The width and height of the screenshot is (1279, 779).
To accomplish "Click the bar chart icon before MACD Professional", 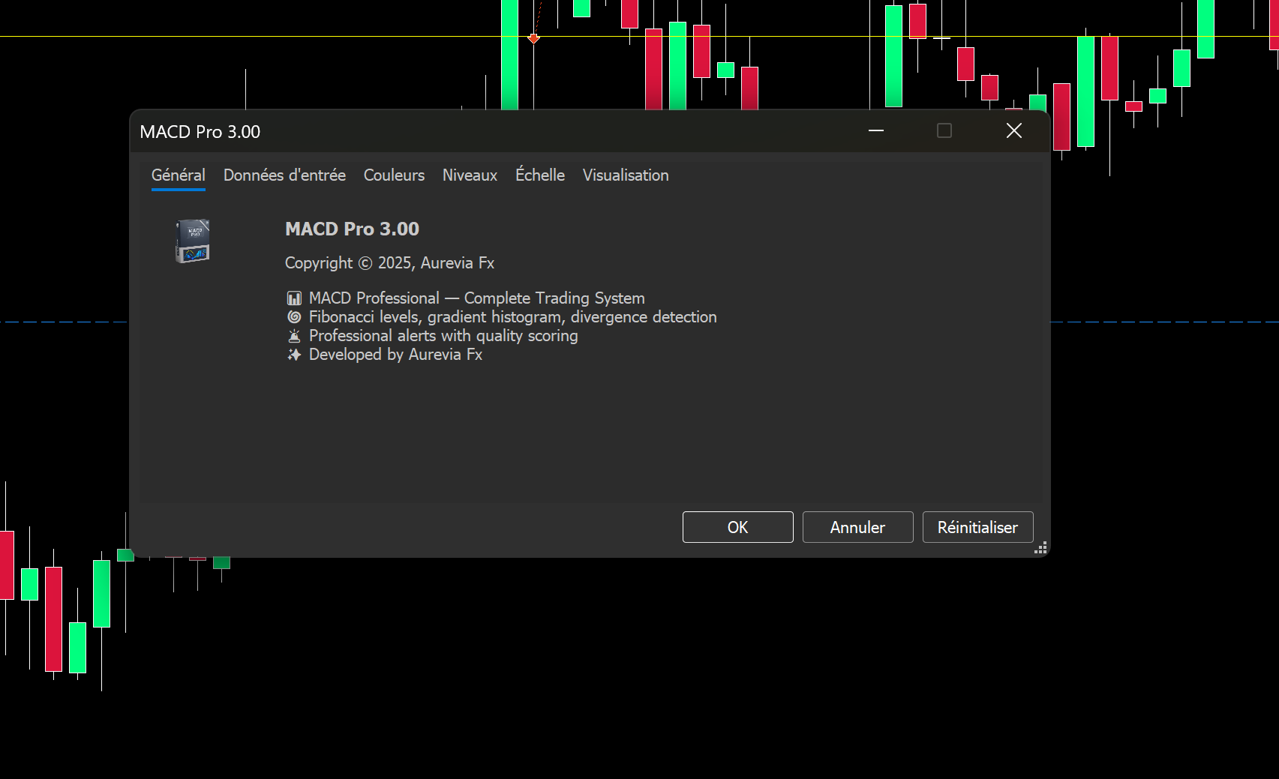I will click(294, 298).
